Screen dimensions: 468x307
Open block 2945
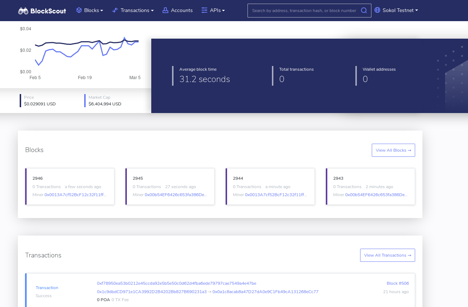[x=138, y=178]
